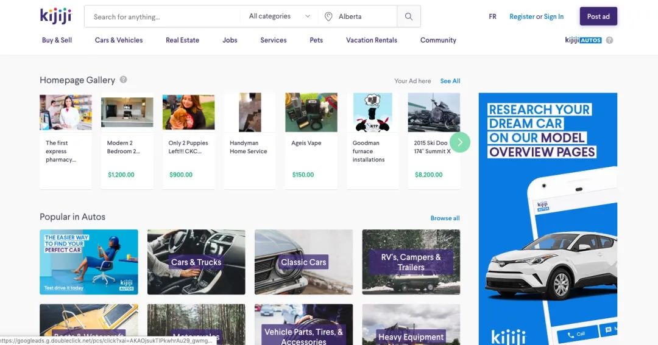Click inside the Search for anything field

[x=161, y=16]
